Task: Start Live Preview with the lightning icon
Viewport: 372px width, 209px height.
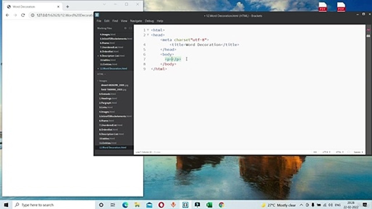Action: pyautogui.click(x=369, y=30)
